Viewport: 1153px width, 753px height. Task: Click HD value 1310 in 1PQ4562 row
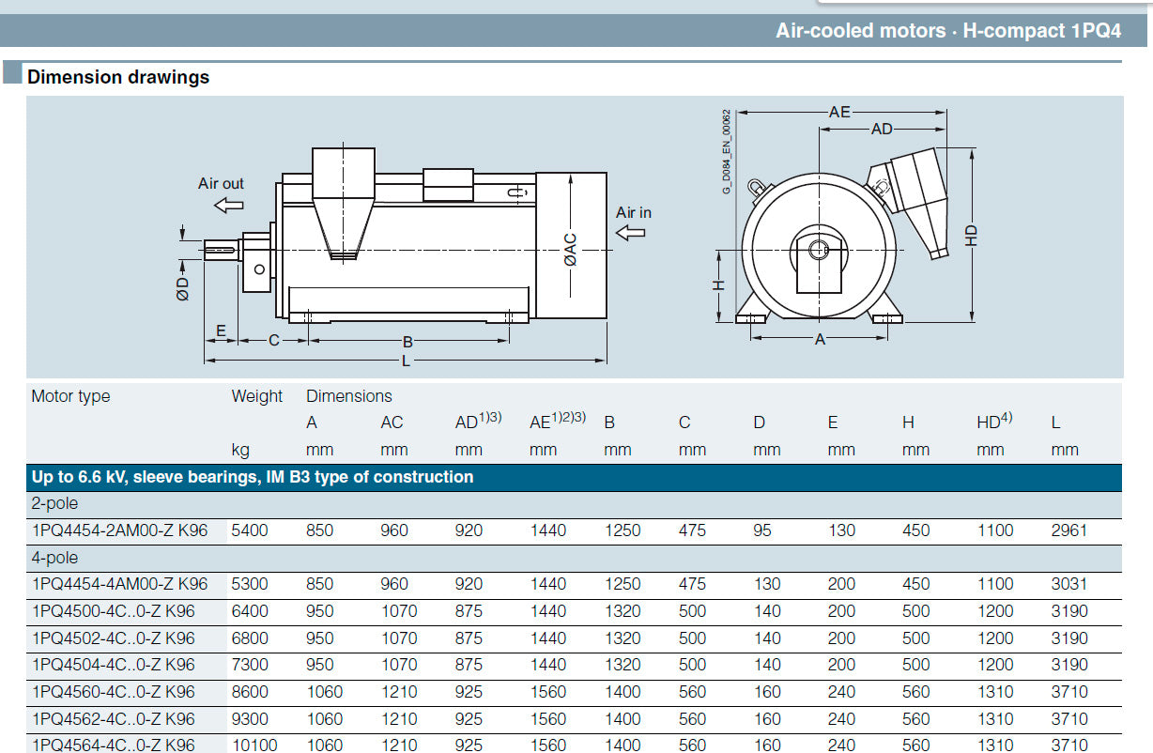(995, 719)
